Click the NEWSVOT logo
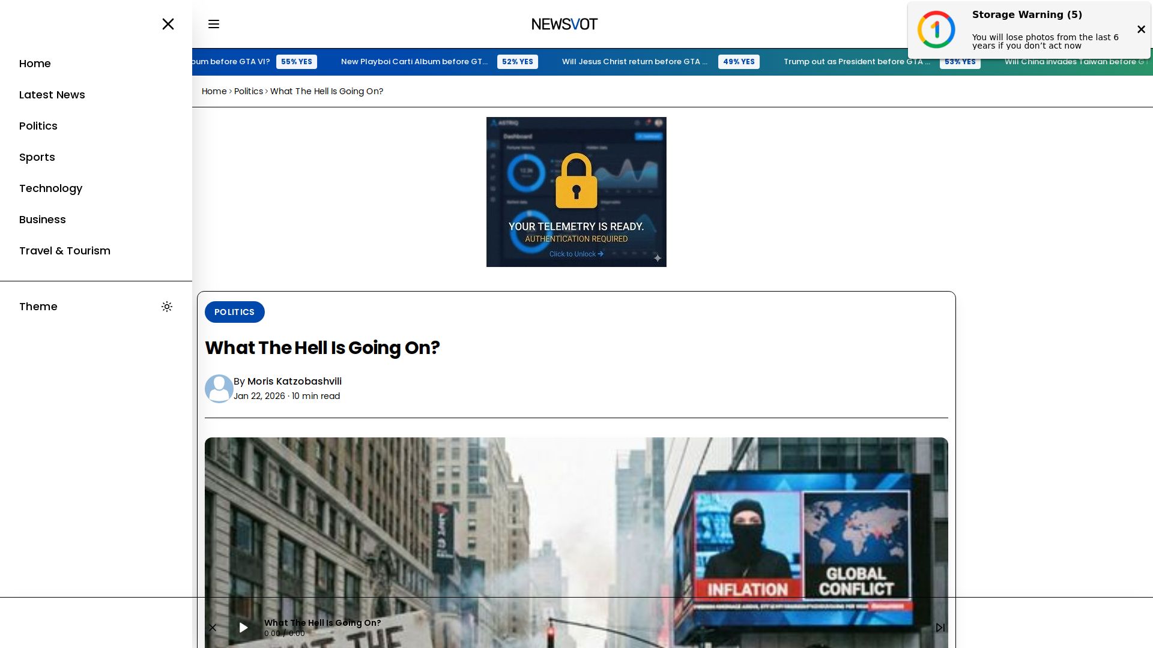 (564, 24)
